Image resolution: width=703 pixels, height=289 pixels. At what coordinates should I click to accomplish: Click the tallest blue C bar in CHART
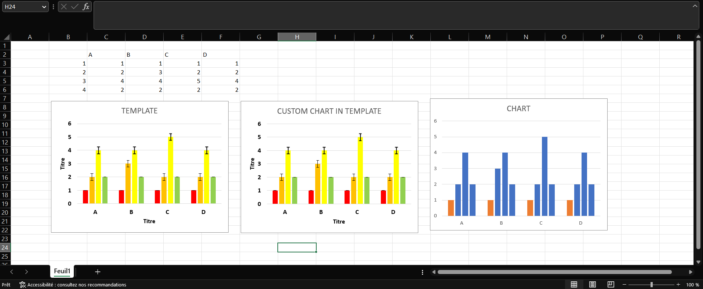[544, 176]
